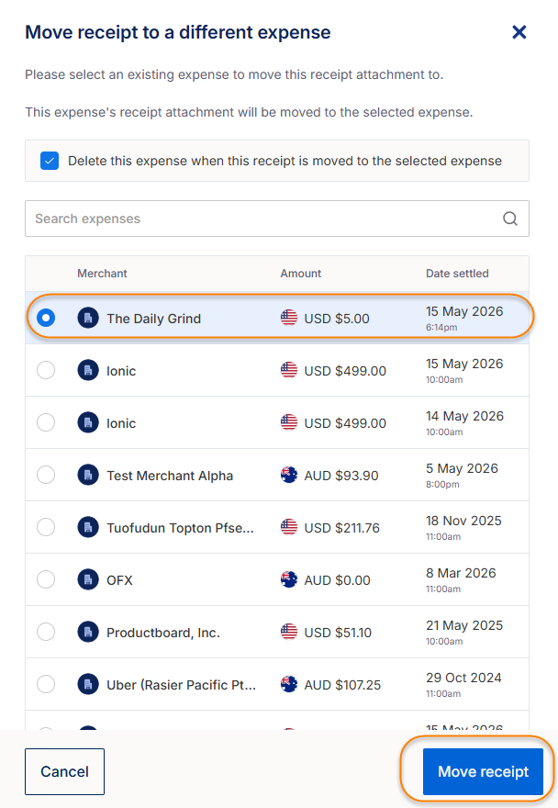Screen dimensions: 558x808
Task: Click Test Merchant Alpha name
Action: tap(170, 476)
